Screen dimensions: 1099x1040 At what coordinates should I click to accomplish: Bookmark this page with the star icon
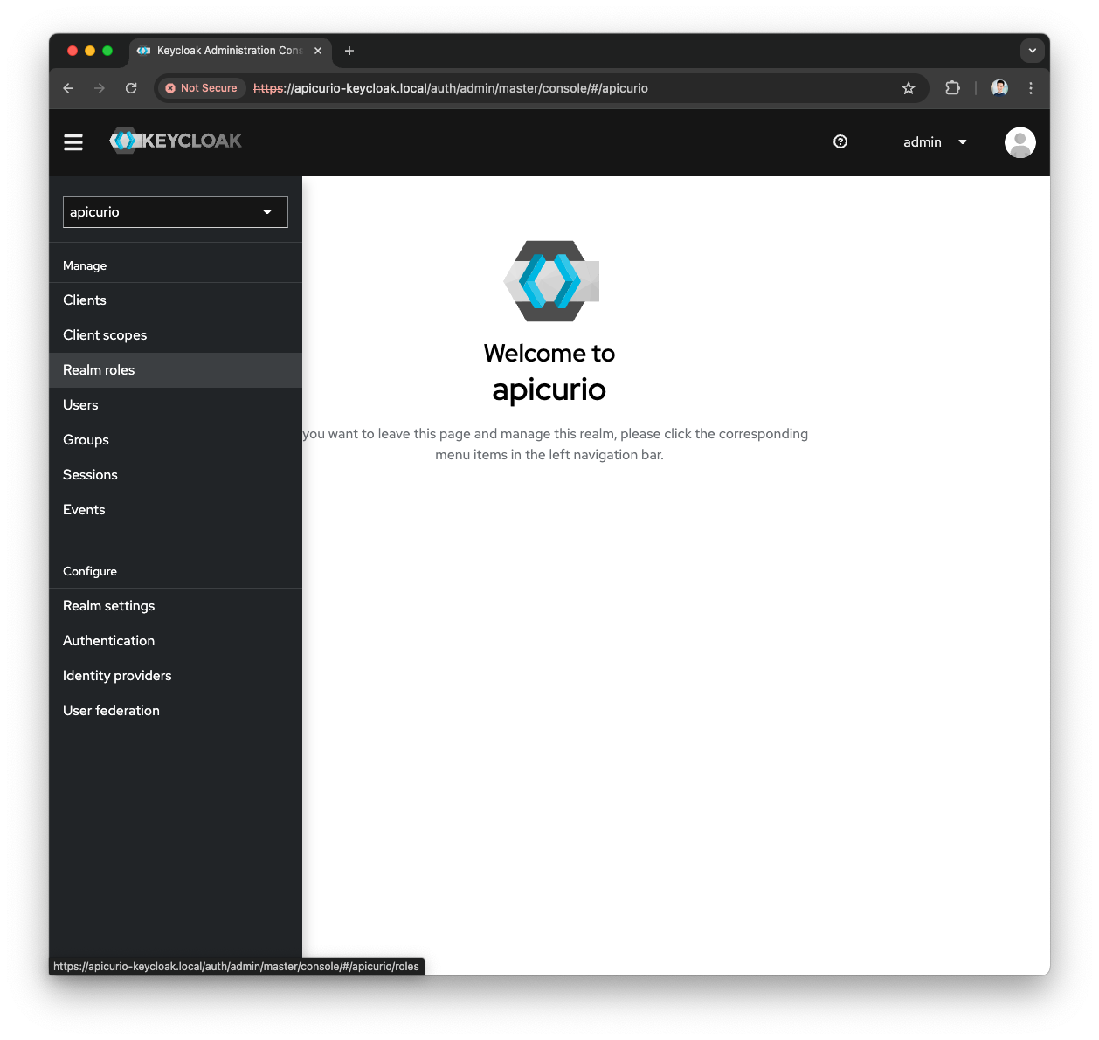[909, 88]
